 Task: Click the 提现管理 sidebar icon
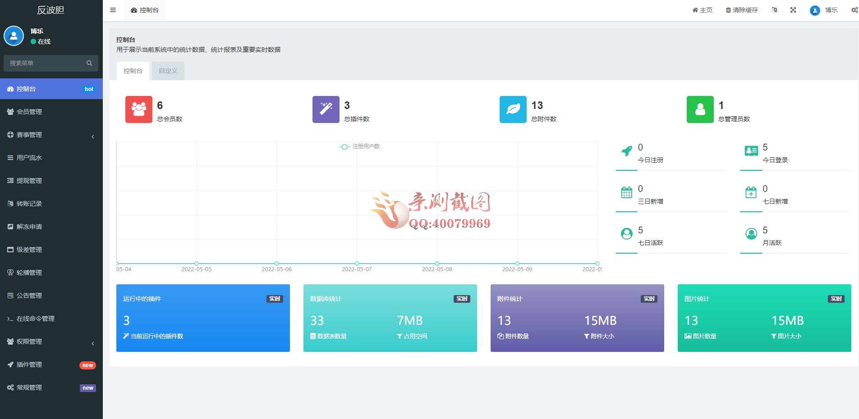tap(10, 181)
